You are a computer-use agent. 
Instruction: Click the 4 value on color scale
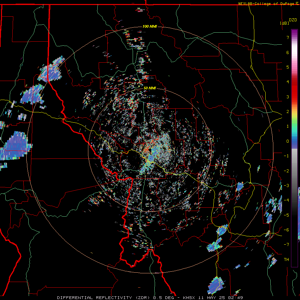point(288,82)
